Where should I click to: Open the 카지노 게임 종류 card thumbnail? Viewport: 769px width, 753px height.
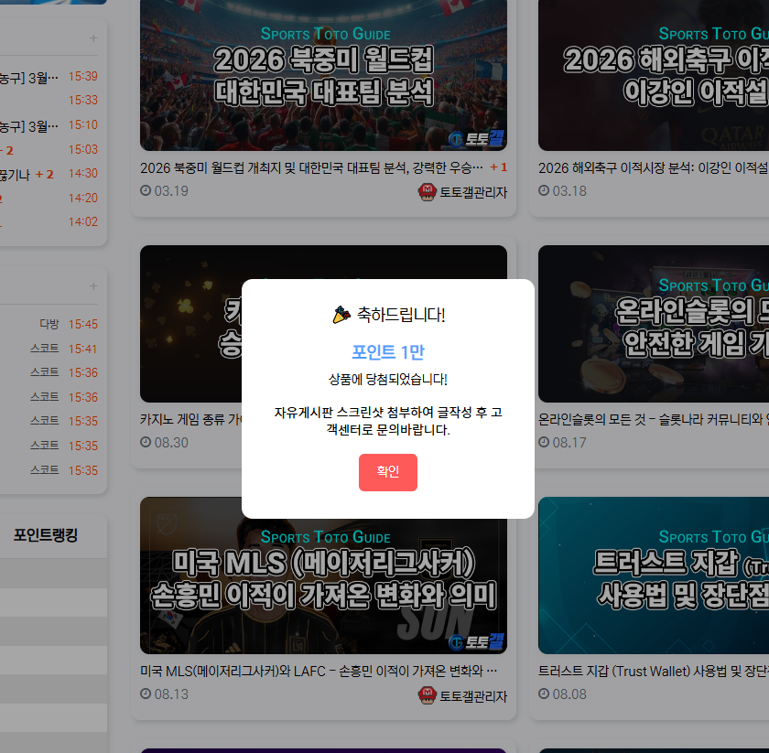190,324
